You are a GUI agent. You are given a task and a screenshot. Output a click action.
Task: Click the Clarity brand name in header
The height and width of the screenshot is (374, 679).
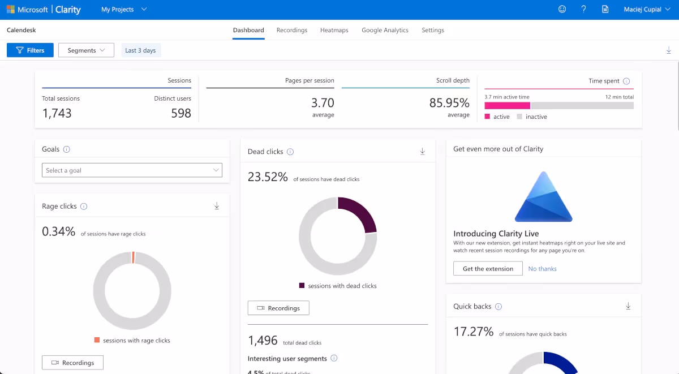pos(68,10)
